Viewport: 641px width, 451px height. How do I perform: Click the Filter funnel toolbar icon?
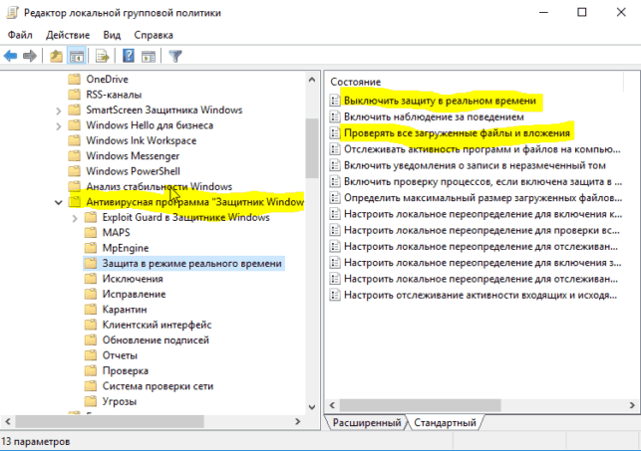[175, 56]
